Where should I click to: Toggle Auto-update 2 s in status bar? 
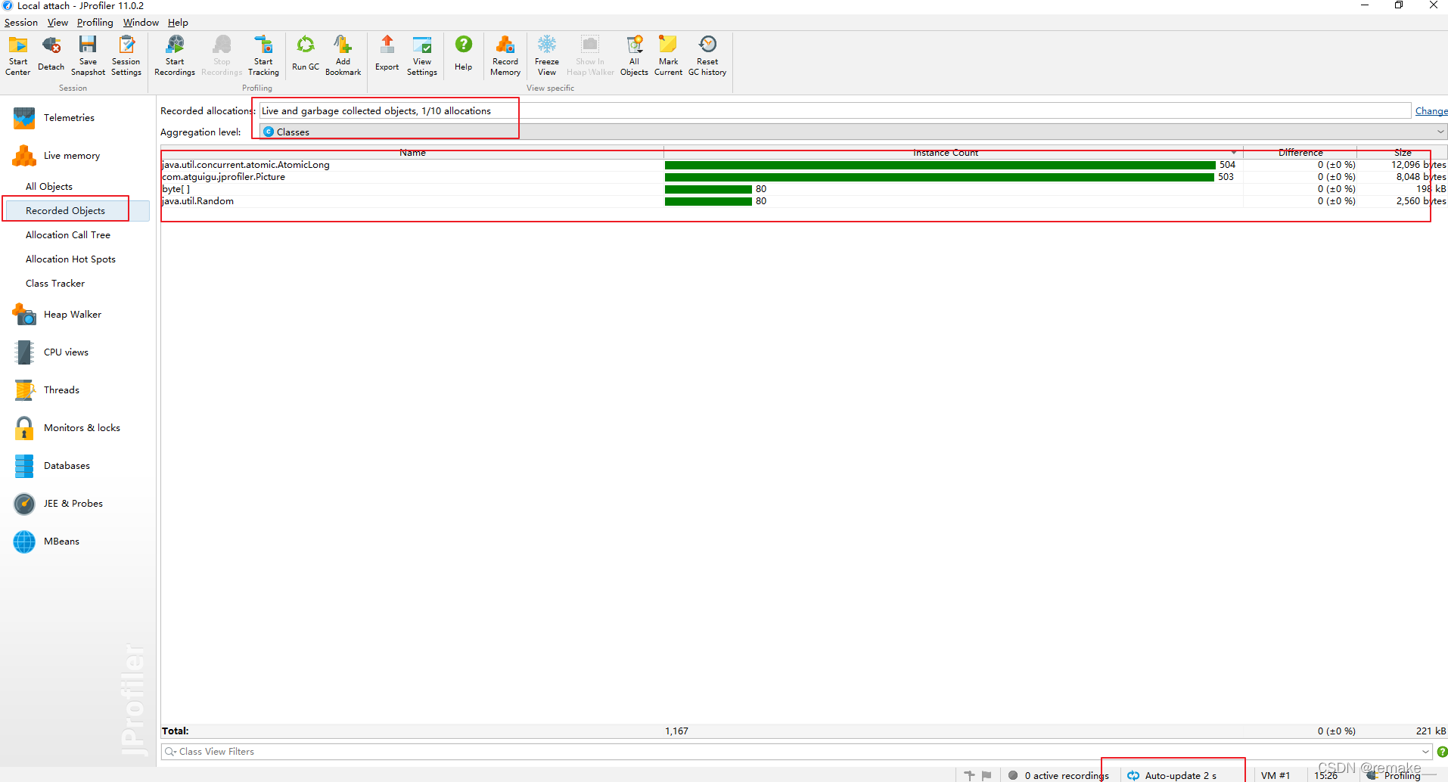pos(1172,775)
